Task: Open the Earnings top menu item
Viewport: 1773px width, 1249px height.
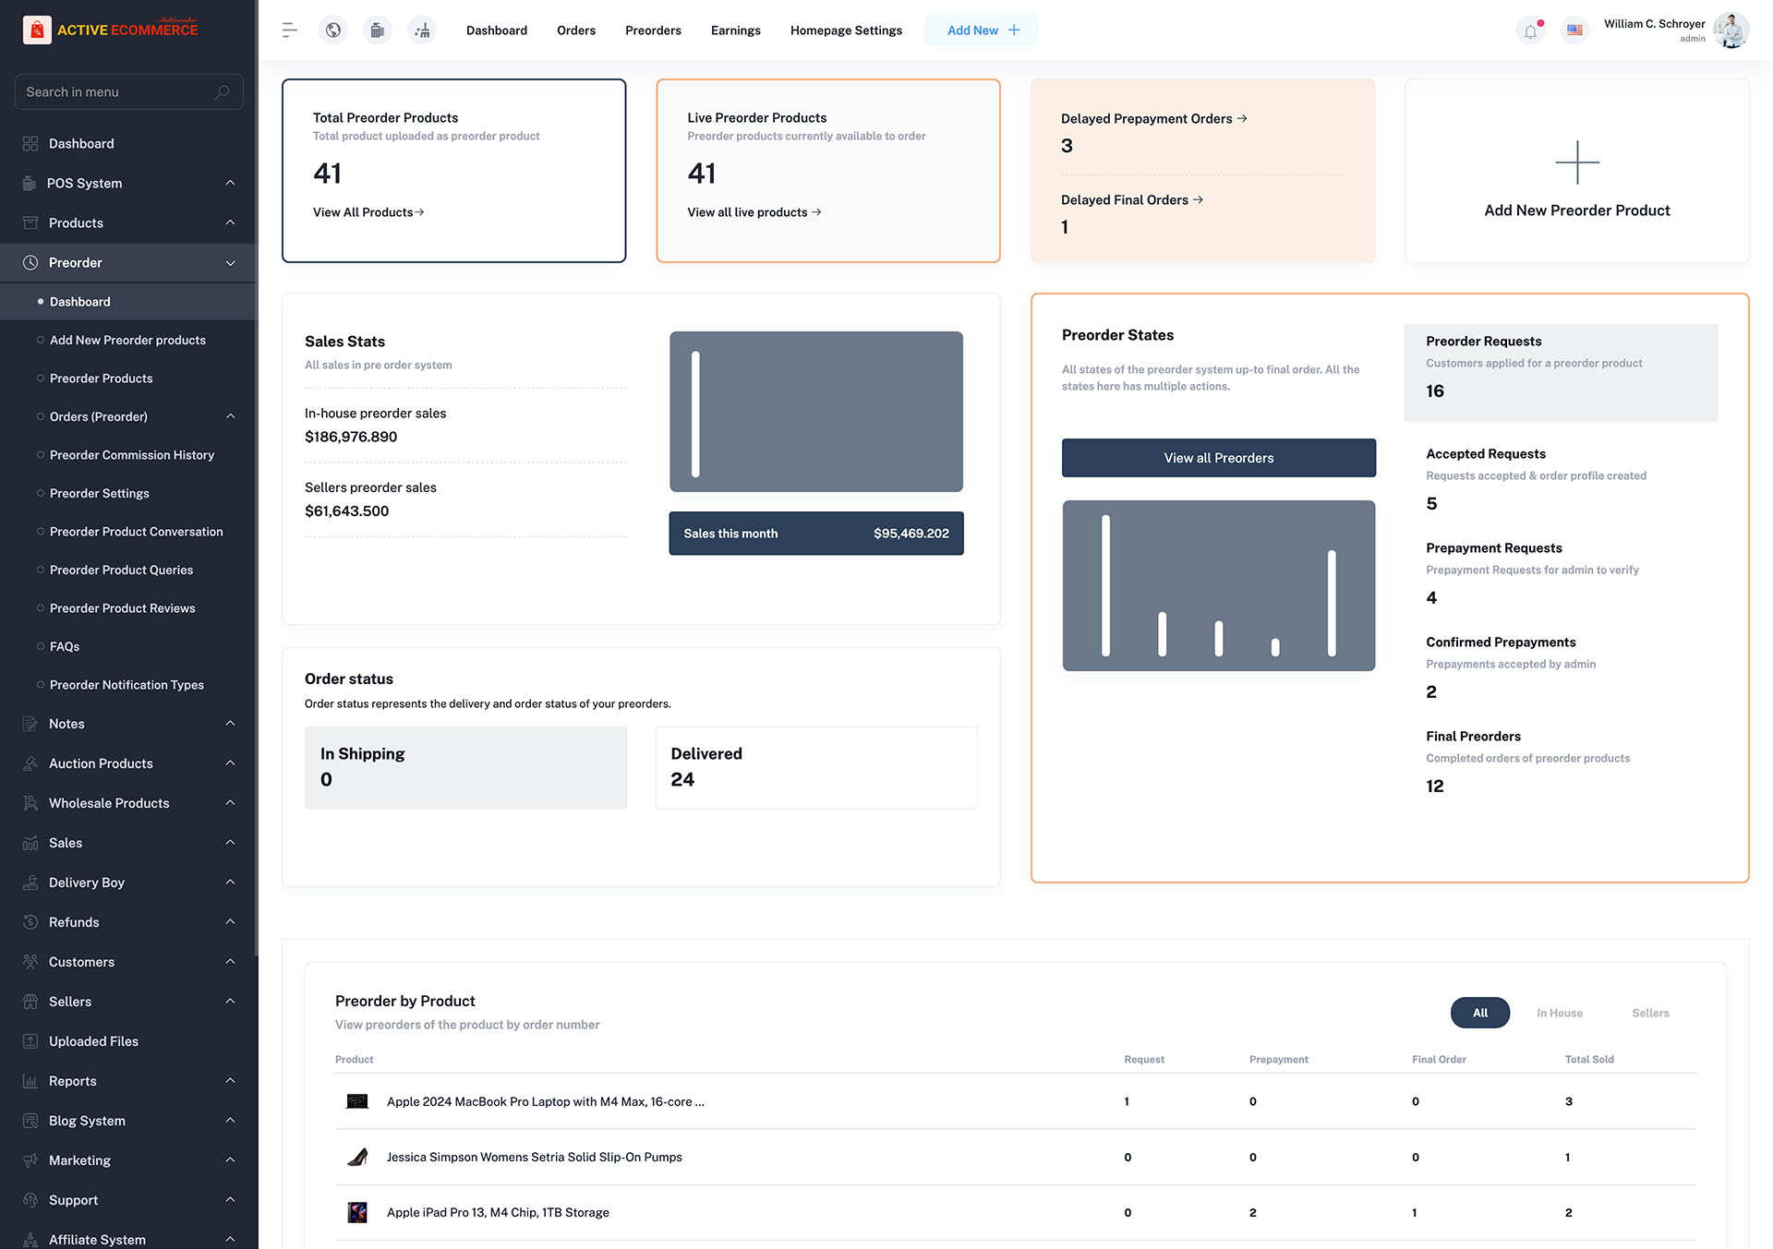Action: click(735, 30)
